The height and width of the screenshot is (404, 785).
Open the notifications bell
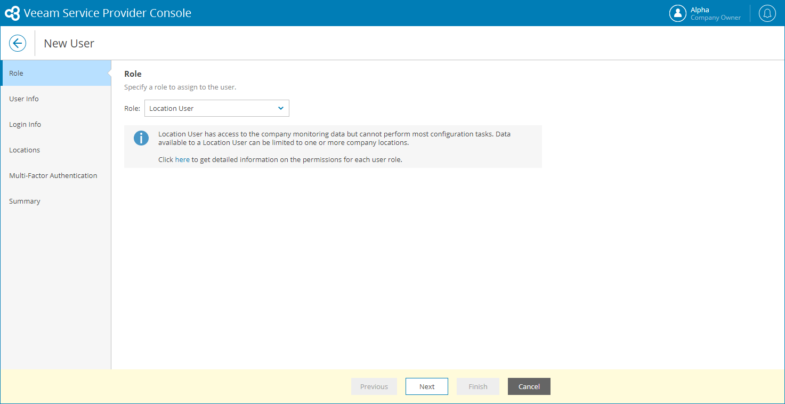tap(767, 13)
